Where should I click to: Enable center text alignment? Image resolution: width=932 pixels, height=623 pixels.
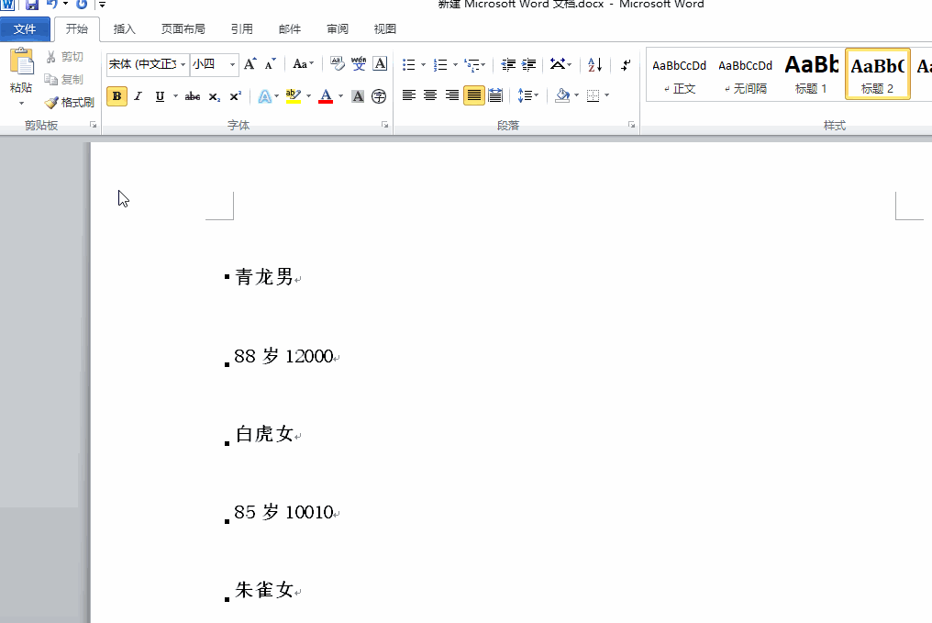pos(429,95)
